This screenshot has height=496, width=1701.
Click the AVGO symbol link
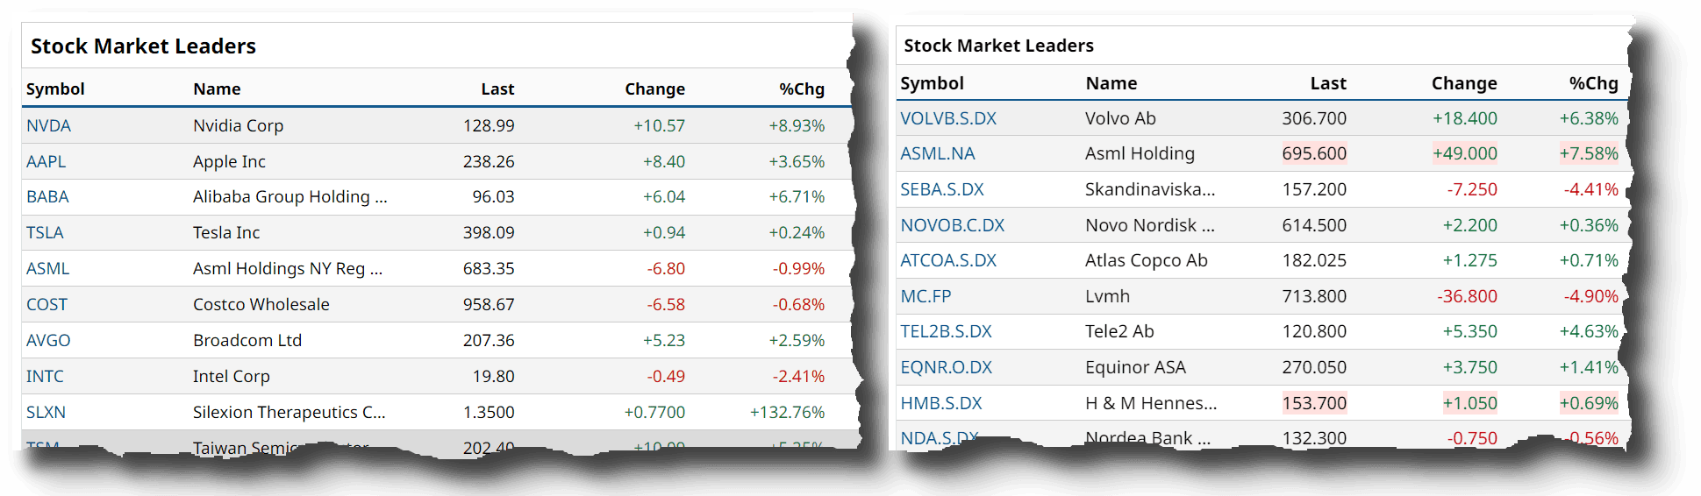pyautogui.click(x=48, y=341)
